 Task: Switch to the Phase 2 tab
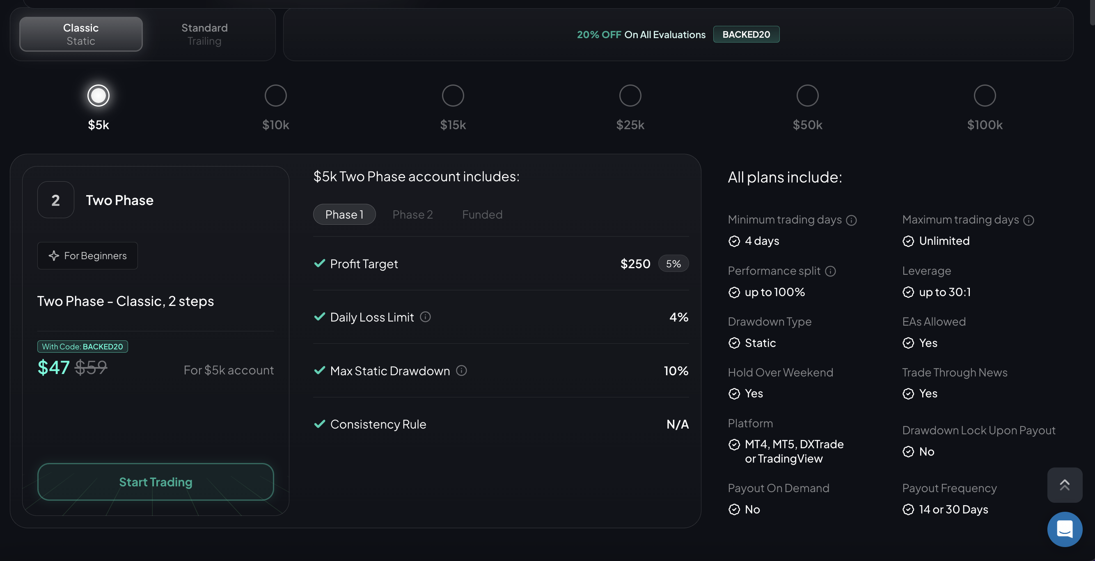pyautogui.click(x=412, y=214)
